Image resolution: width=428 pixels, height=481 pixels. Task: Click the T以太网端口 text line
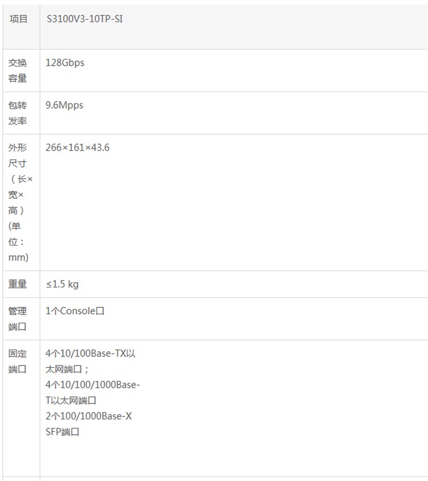point(71,400)
